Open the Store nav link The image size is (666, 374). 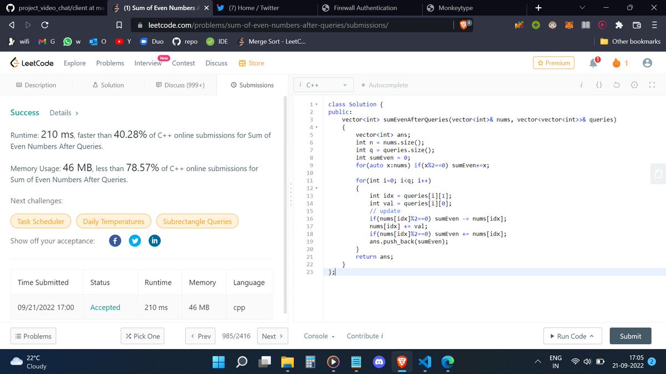click(x=251, y=63)
